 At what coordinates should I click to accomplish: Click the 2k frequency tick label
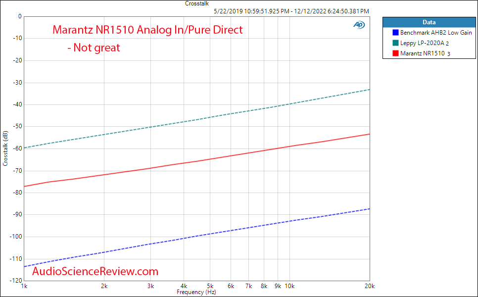pyautogui.click(x=104, y=286)
